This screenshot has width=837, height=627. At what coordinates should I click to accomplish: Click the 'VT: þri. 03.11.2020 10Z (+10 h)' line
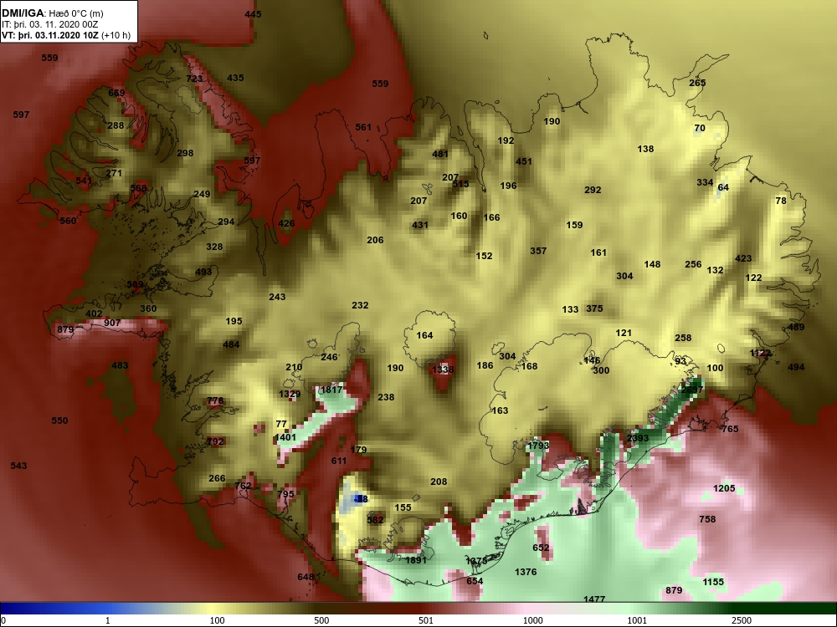tap(65, 35)
